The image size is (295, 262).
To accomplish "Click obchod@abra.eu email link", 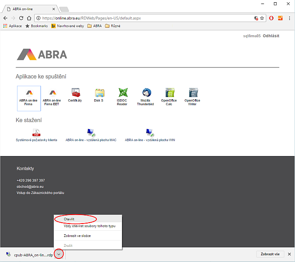I will 30,186.
